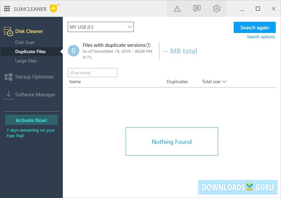This screenshot has width=281, height=198.
Task: Open the app grid menu
Action: (7, 9)
